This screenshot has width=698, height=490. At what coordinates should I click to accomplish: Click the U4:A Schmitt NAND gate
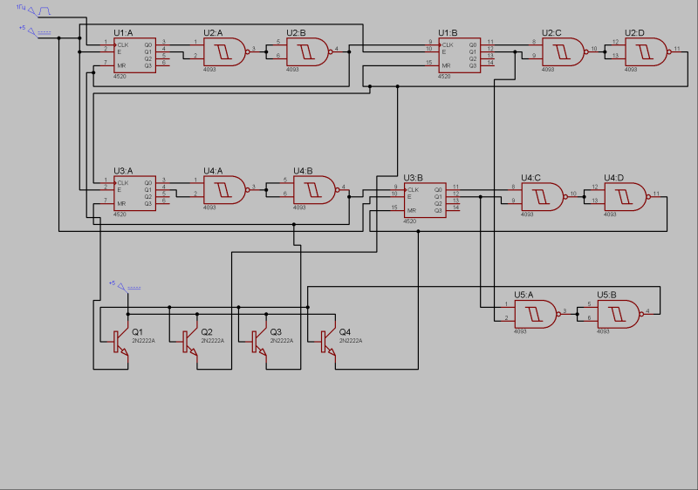pos(226,190)
